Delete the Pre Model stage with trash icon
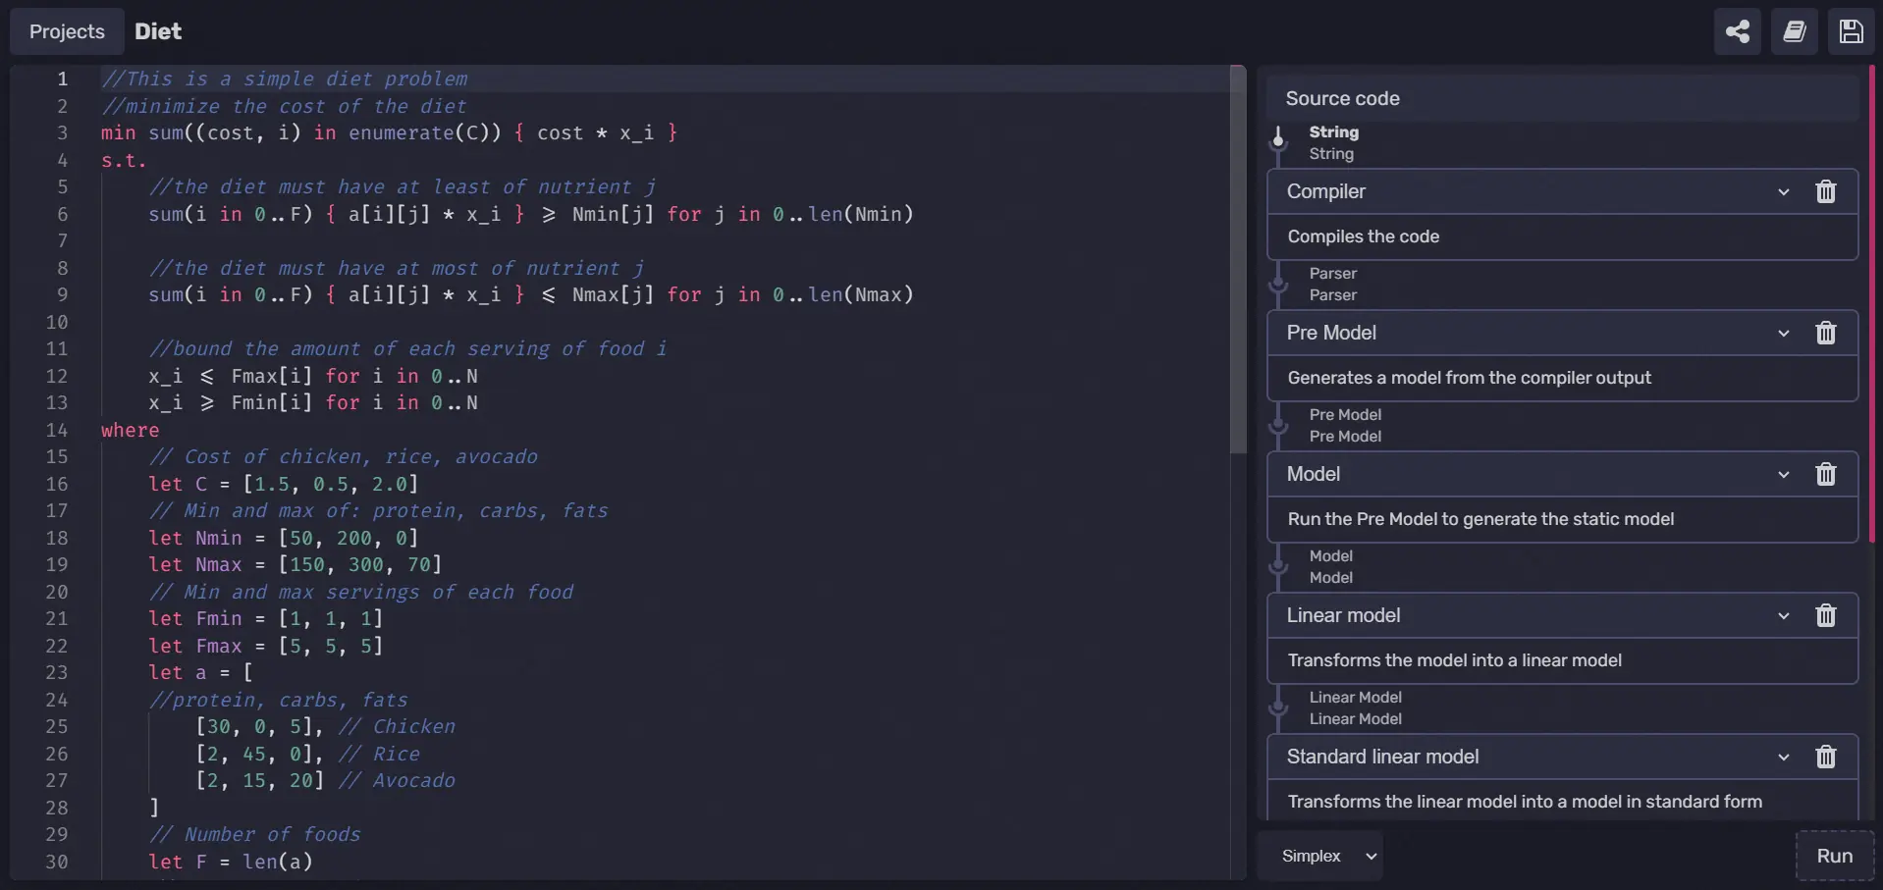 (x=1827, y=334)
